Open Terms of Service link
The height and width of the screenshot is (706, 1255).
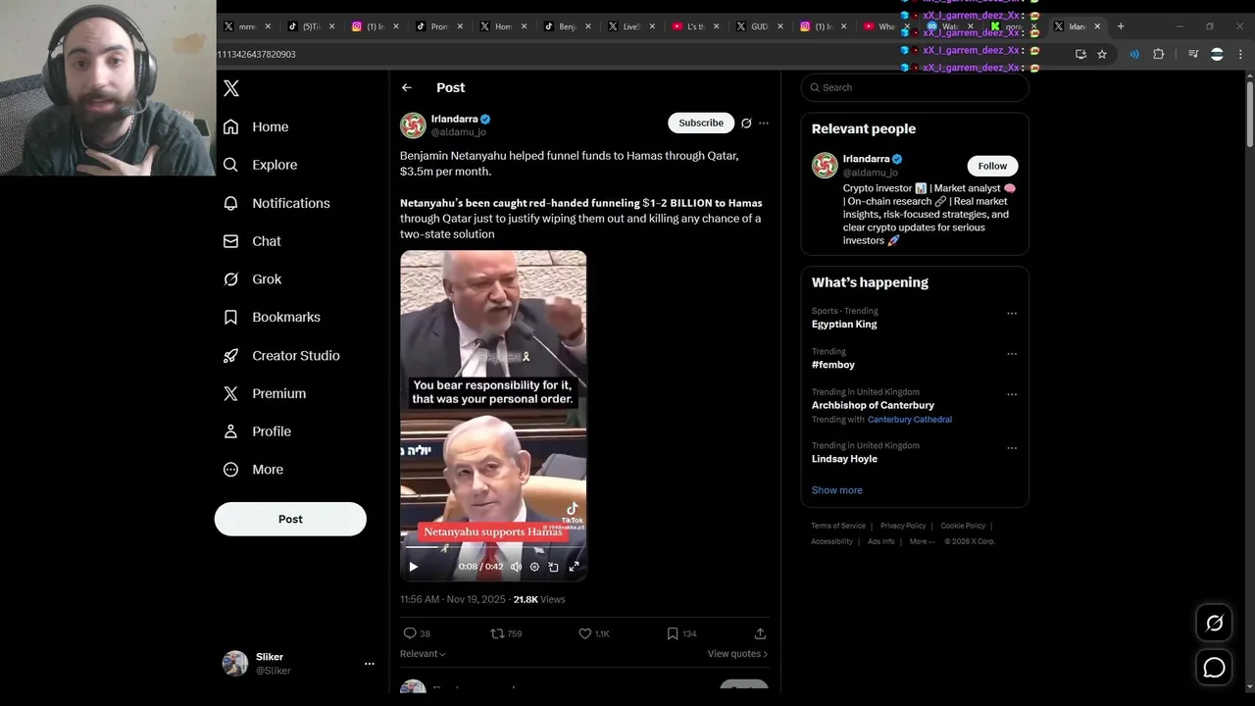838,526
